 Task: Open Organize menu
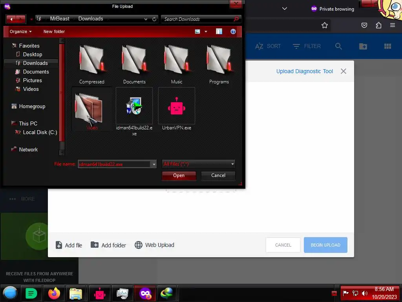(x=20, y=31)
